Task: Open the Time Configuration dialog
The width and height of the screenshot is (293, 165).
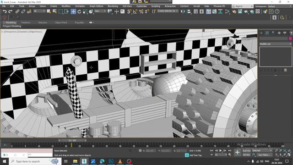Action: (x=230, y=155)
